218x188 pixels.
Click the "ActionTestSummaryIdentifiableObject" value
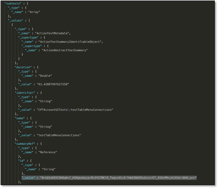70,42
